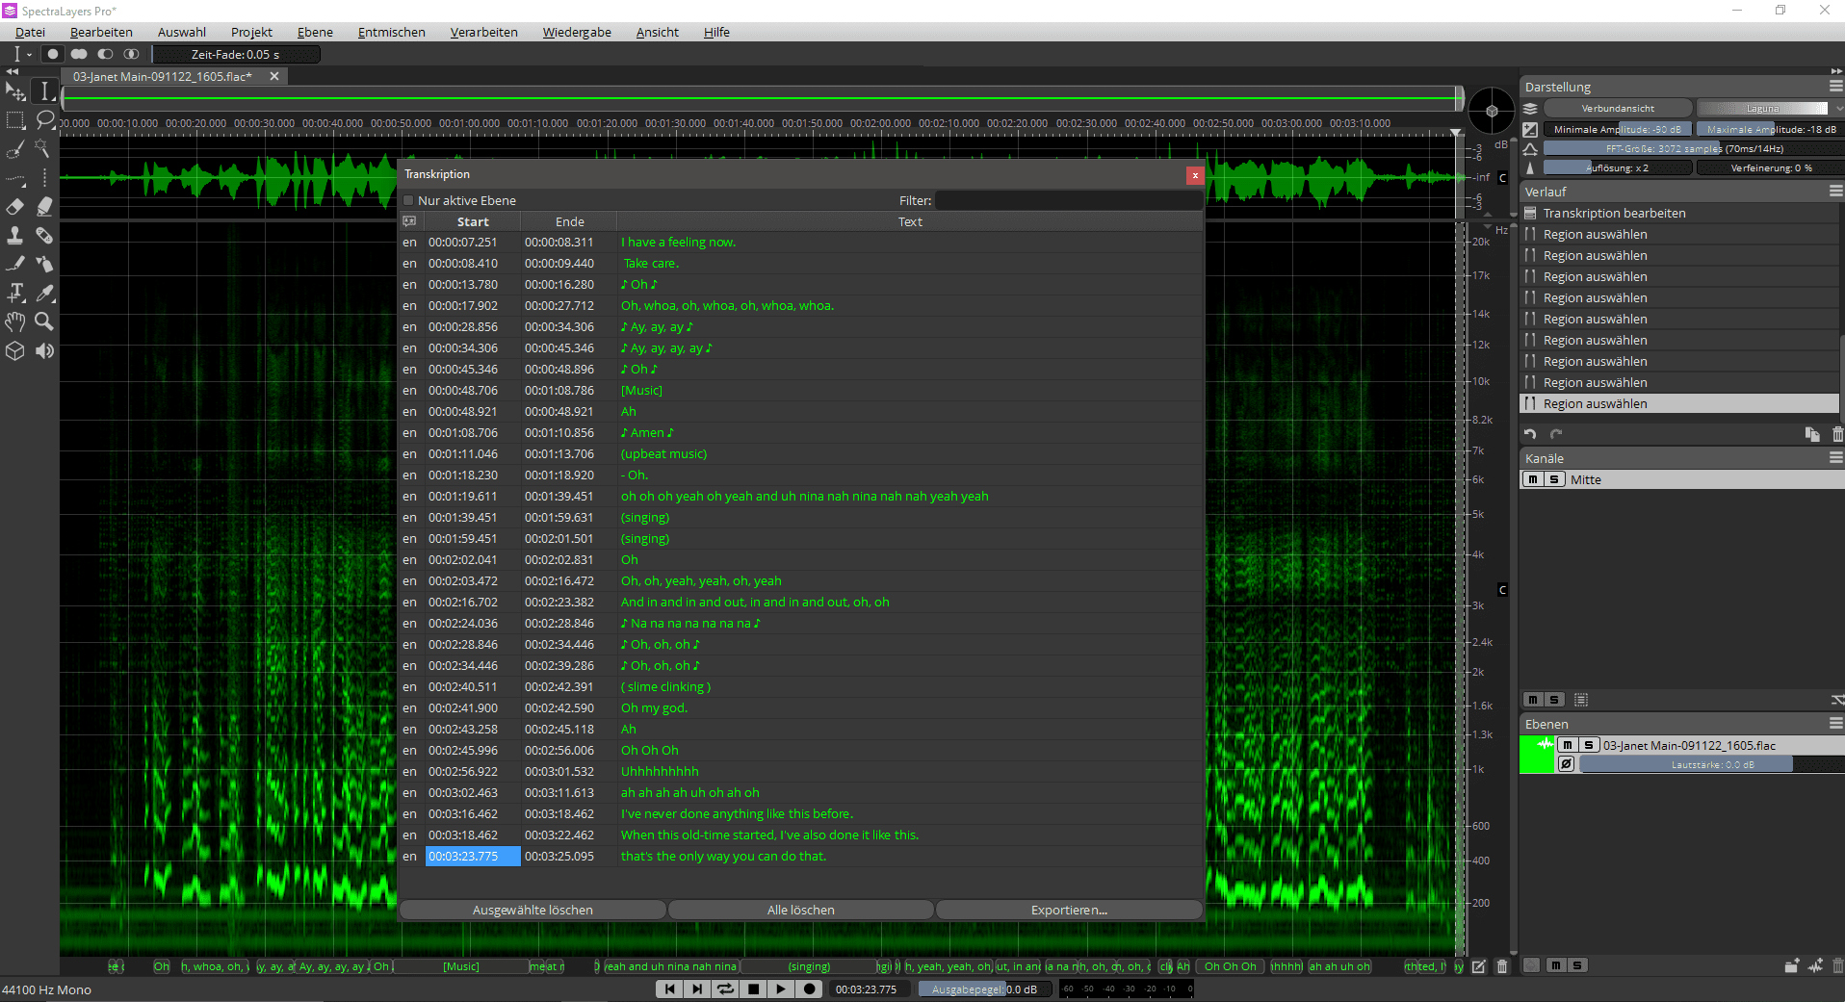Open the Verarbeiten menu
This screenshot has width=1845, height=1002.
(483, 32)
